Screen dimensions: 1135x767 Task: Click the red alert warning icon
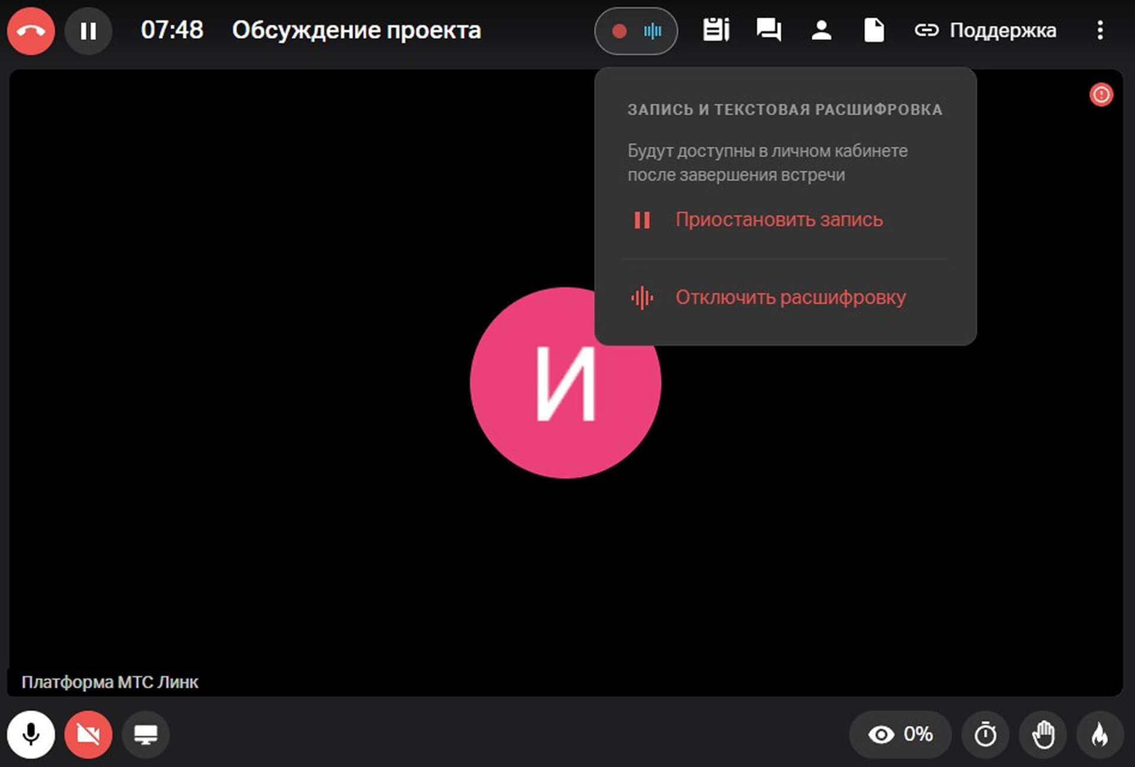pyautogui.click(x=1101, y=95)
